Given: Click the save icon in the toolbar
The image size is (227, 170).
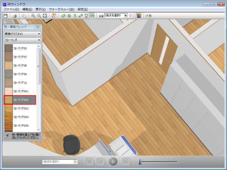Looking at the screenshot, I should [x=5, y=16].
